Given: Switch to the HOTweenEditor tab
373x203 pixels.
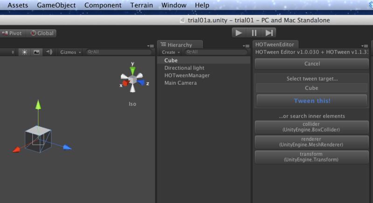Looking at the screenshot, I should [275, 44].
